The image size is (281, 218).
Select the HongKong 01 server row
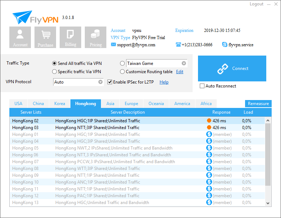tap(137, 134)
